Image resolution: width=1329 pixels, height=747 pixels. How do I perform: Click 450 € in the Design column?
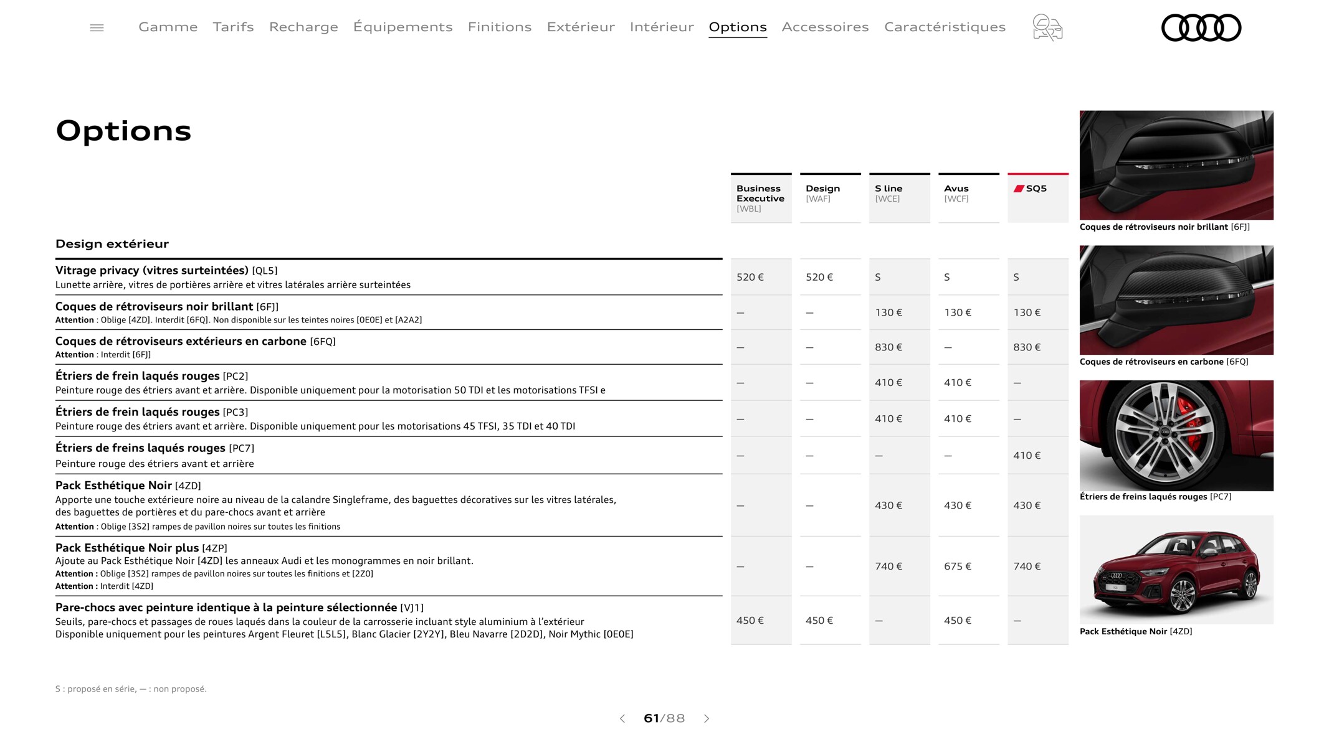[x=819, y=621]
